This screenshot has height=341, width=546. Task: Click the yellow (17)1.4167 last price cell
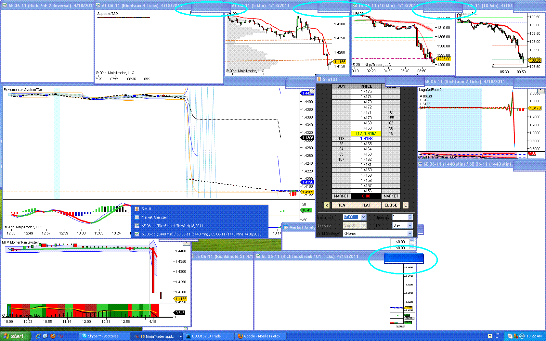pos(366,133)
